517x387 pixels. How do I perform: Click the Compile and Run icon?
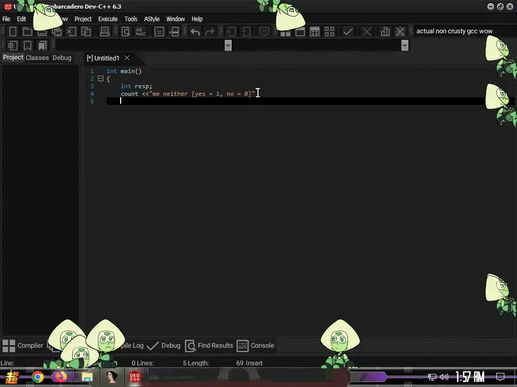click(315, 32)
